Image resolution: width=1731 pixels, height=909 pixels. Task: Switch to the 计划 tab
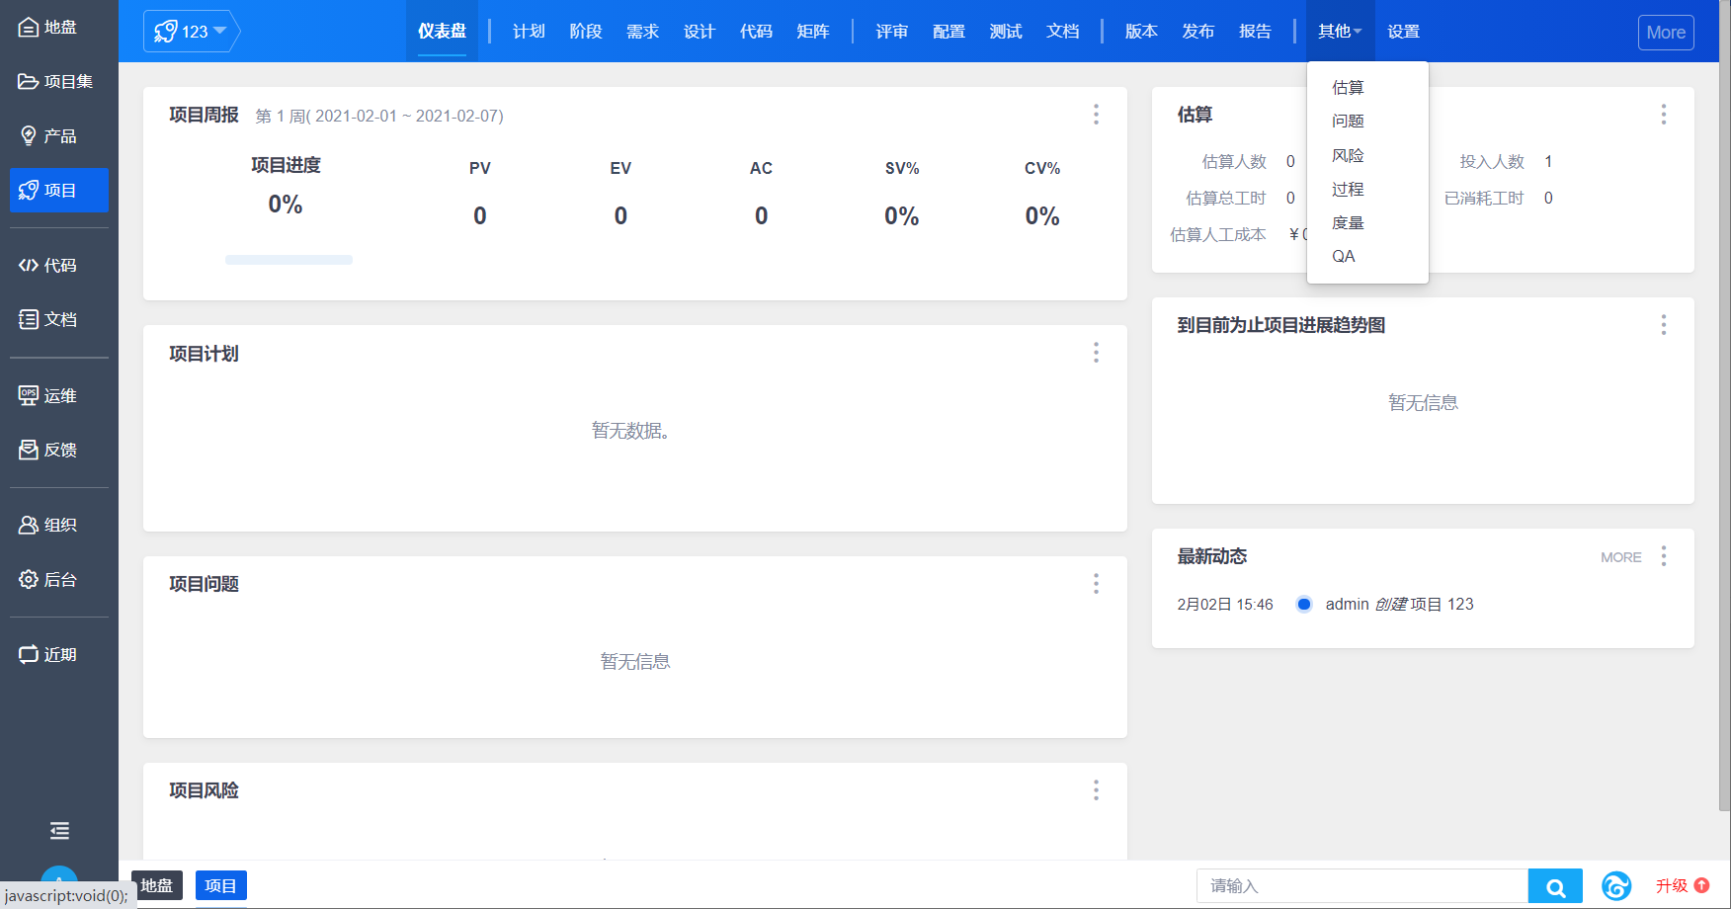tap(529, 32)
